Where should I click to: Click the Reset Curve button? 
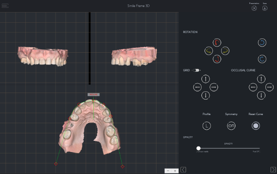(256, 126)
